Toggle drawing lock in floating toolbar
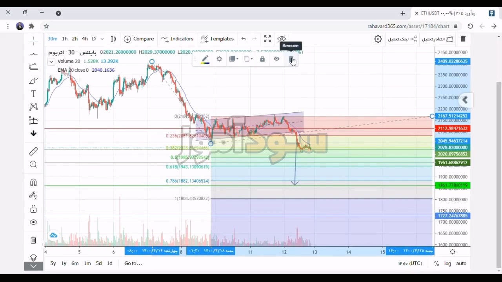 point(262,59)
